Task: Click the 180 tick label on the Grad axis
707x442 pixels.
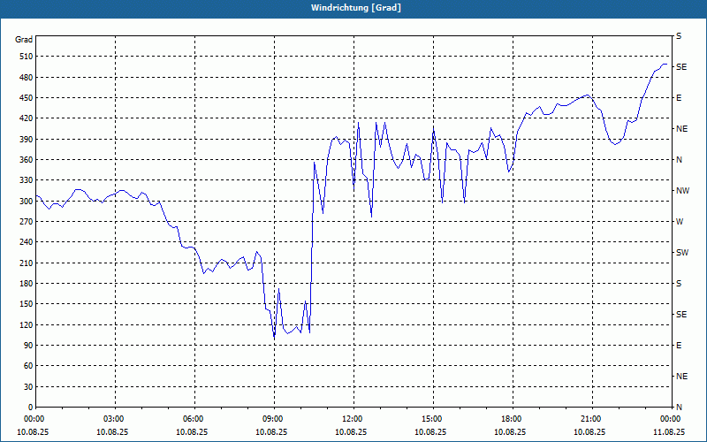Action: pos(27,284)
